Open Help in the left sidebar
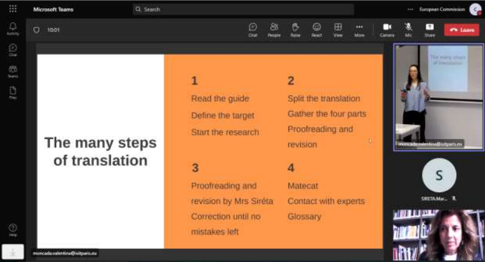The image size is (485, 262). [12, 229]
